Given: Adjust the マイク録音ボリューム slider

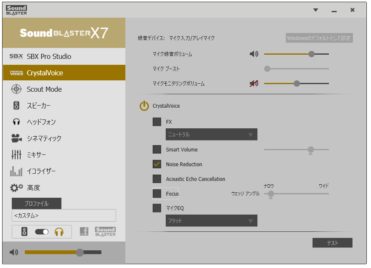Looking at the screenshot, I should 297,54.
